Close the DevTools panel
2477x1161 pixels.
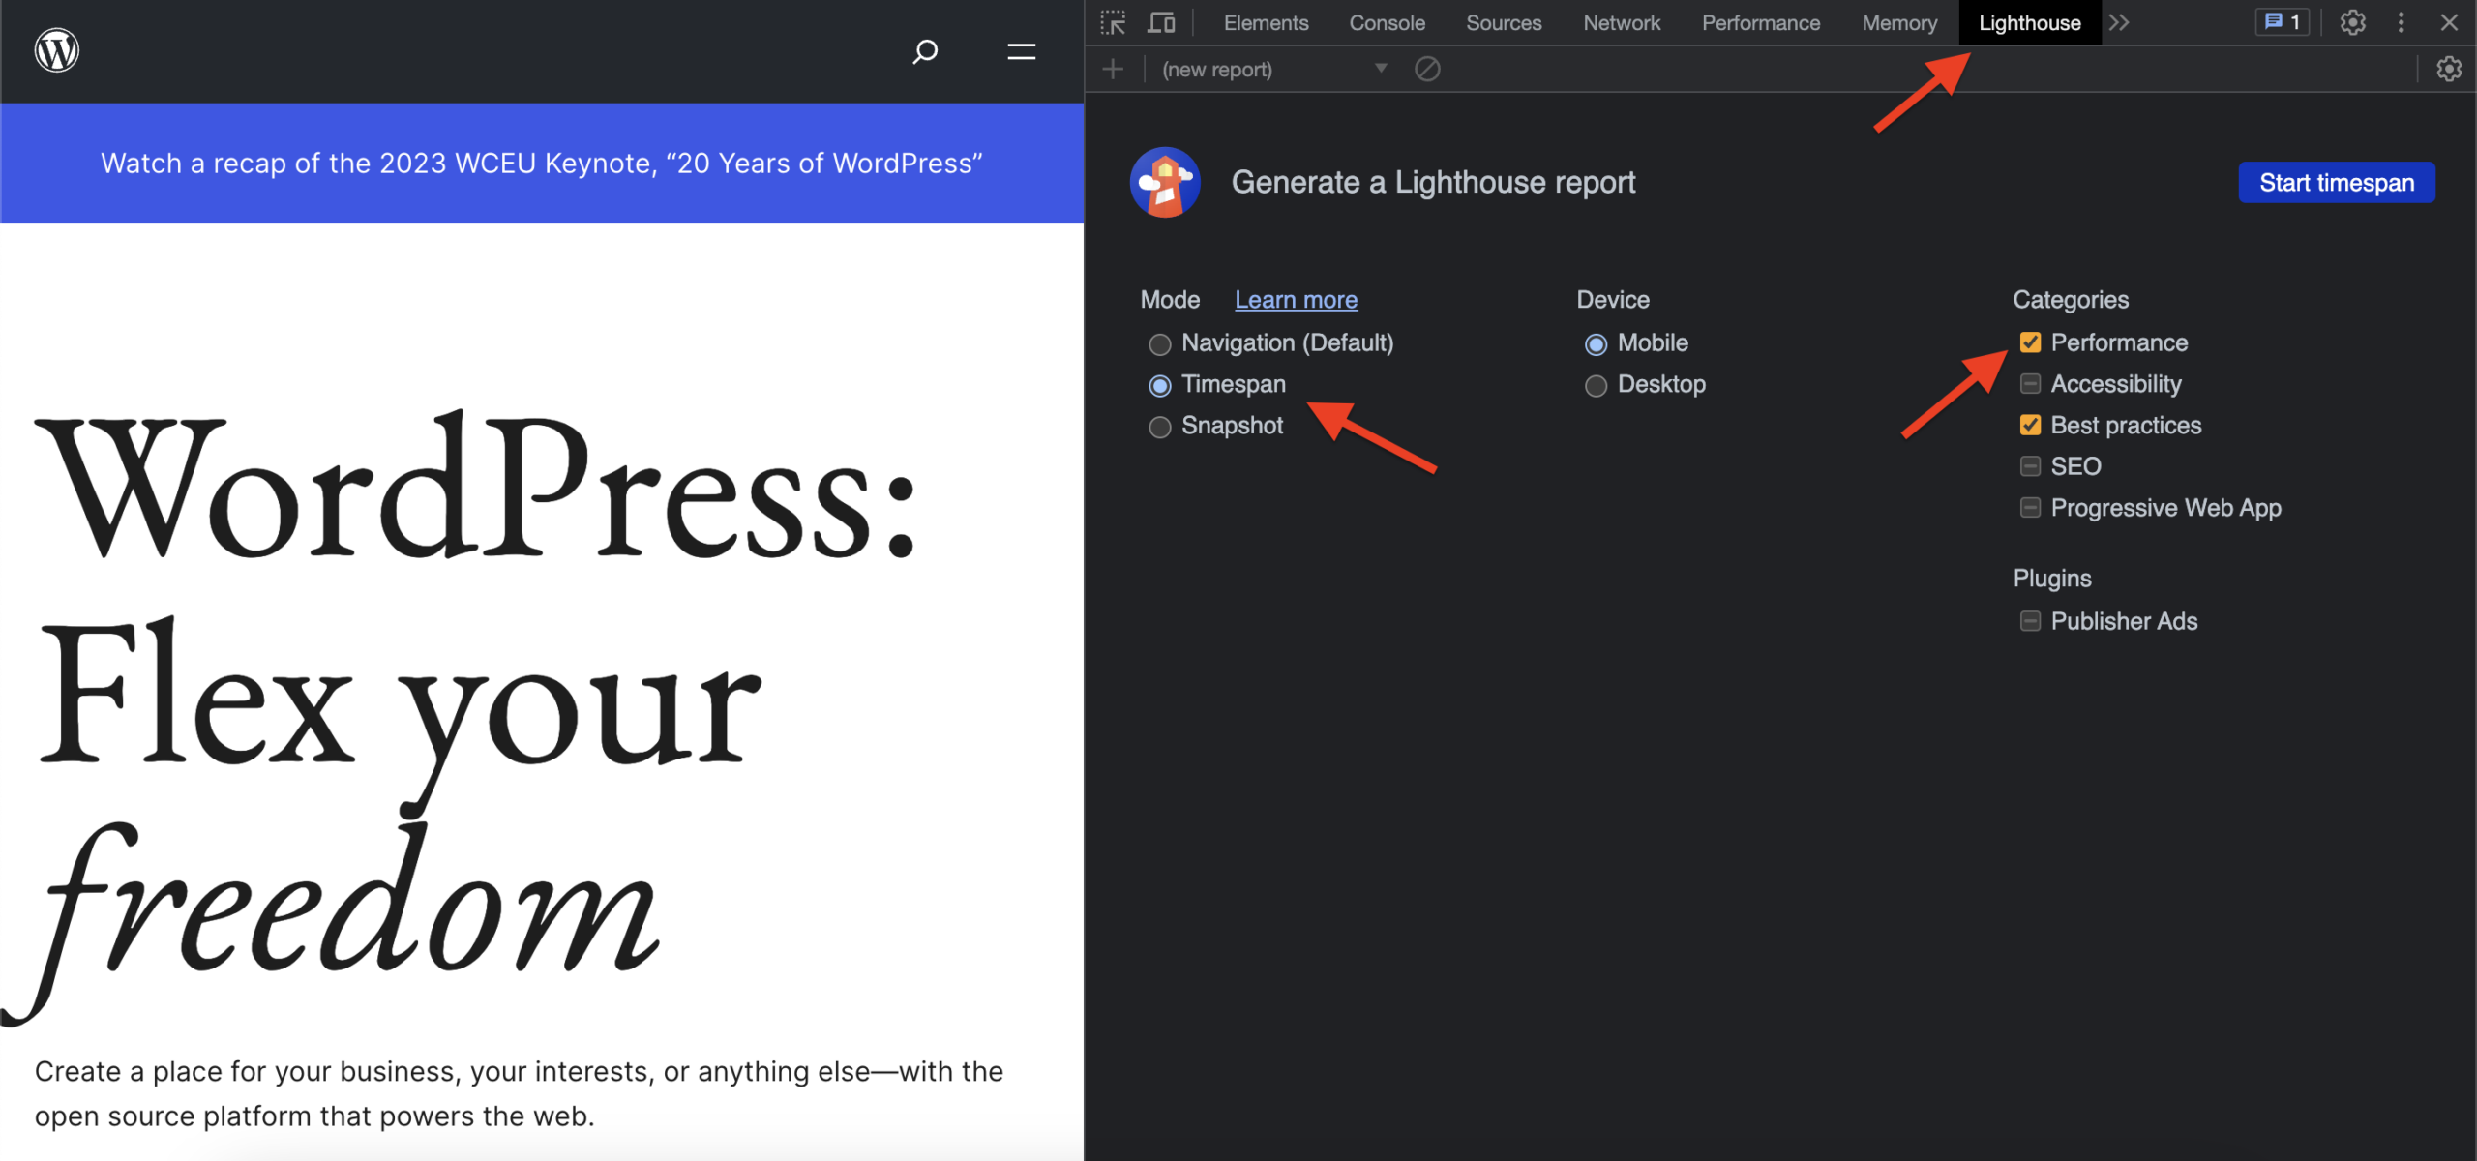coord(2449,22)
